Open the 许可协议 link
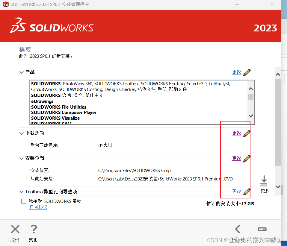287x246 pixels. (x=38, y=207)
